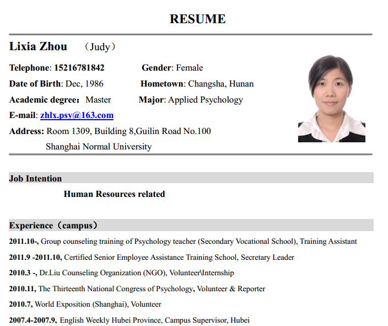Select the name Lixia Zhou
This screenshot has width=388, height=326.
[38, 46]
